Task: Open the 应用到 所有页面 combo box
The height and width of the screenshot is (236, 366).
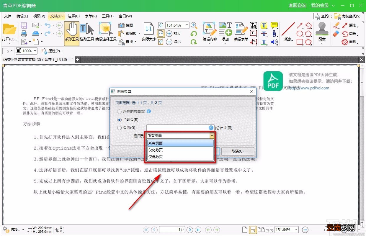Action: click(181, 136)
